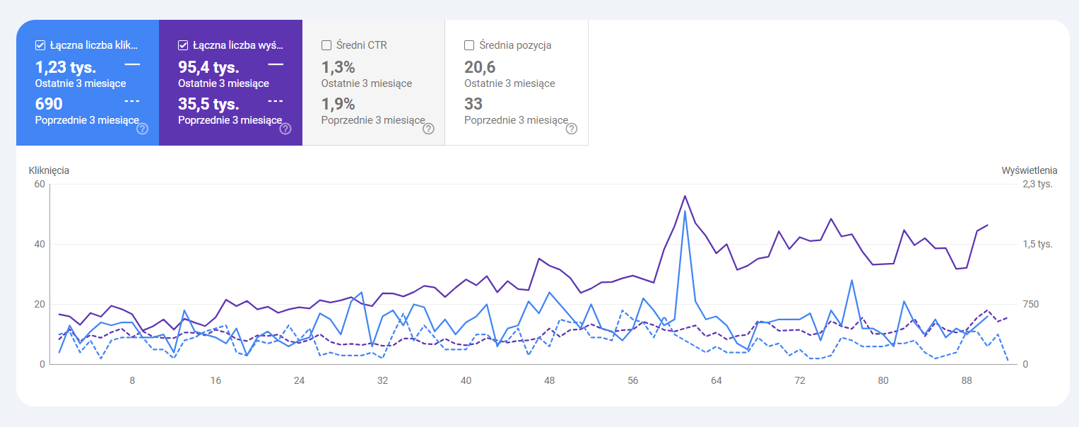1079x427 pixels.
Task: Open help icon in the clicks card
Action: pos(143,129)
